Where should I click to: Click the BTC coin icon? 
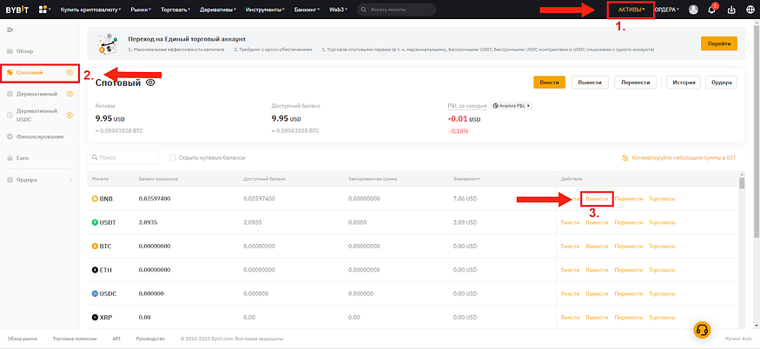[95, 247]
